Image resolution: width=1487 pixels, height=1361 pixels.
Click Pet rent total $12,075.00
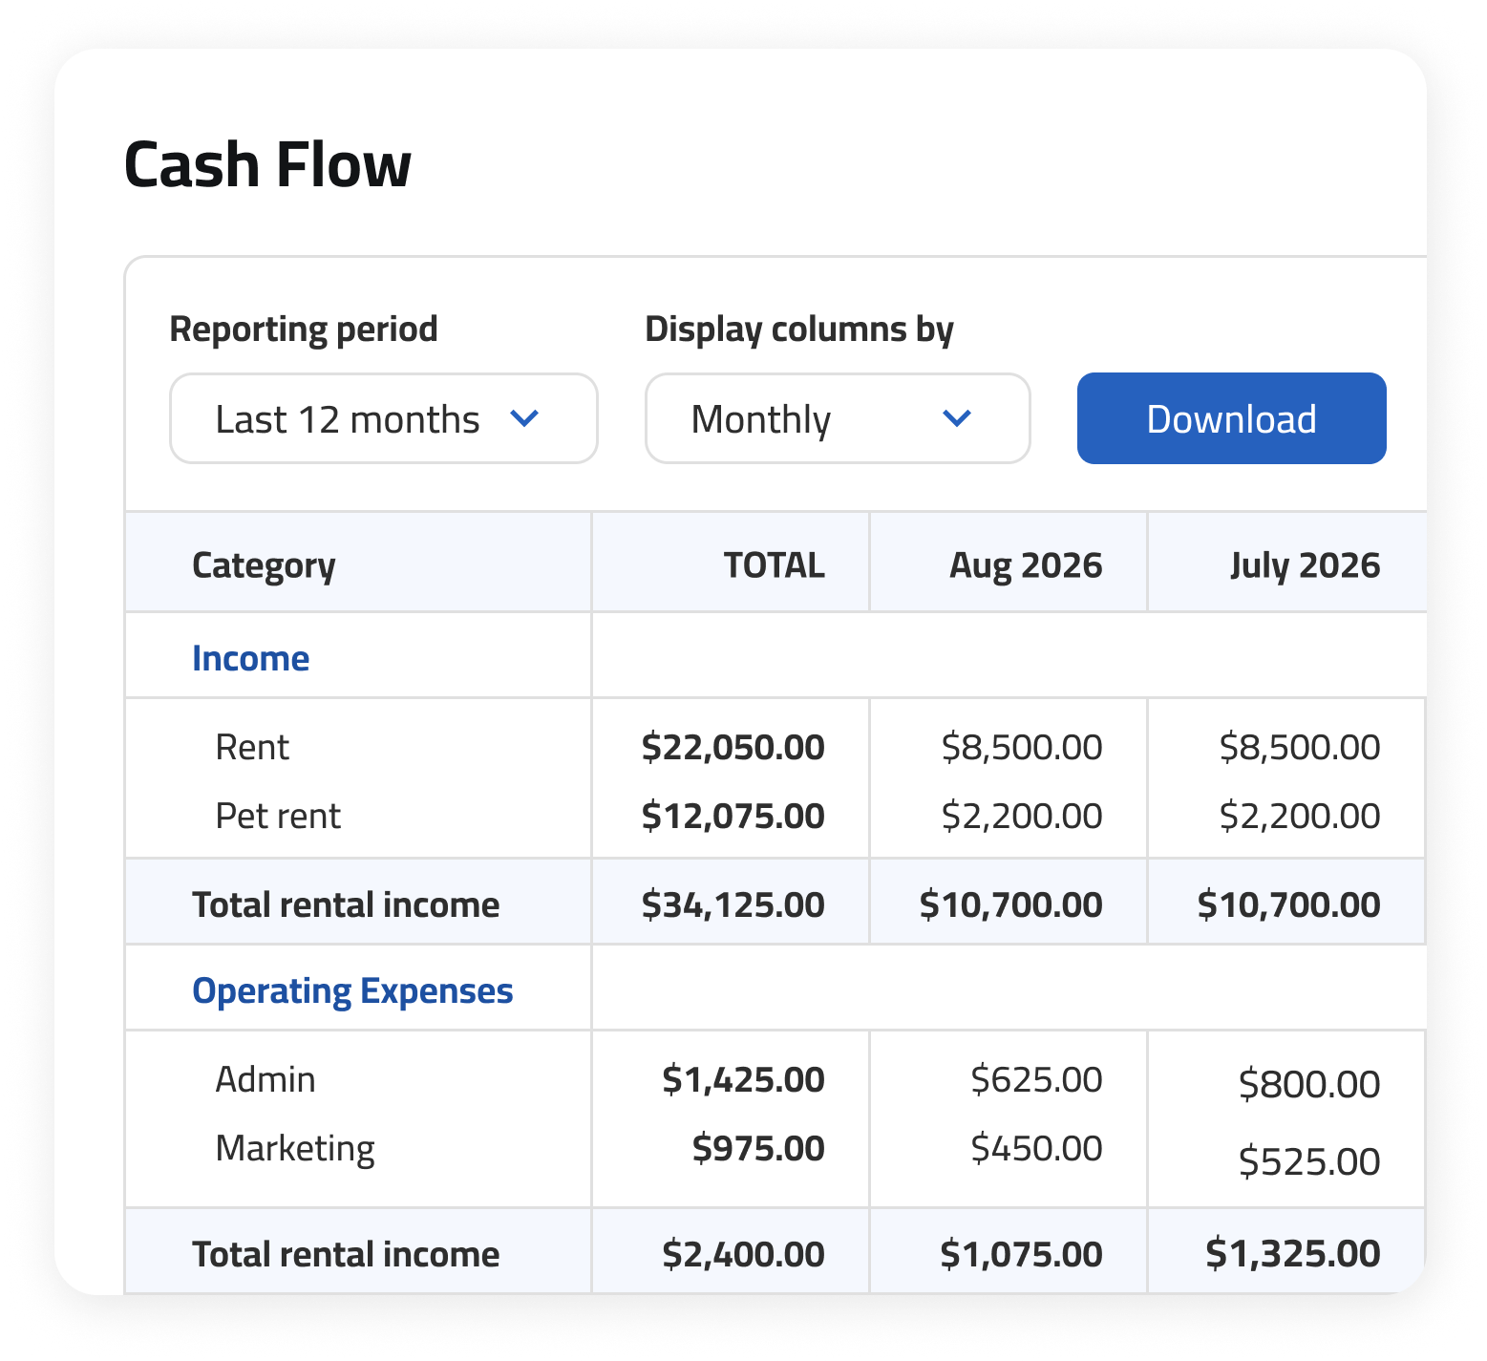click(x=733, y=816)
